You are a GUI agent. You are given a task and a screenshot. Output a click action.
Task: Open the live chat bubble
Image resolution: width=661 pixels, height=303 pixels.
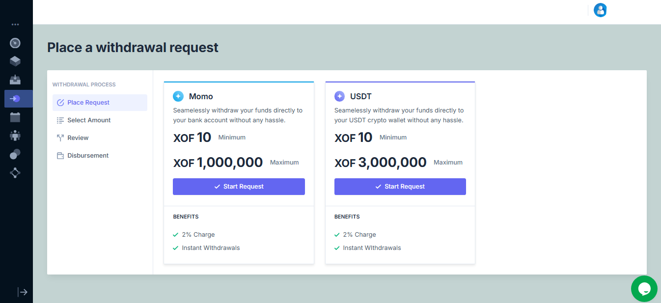(644, 289)
